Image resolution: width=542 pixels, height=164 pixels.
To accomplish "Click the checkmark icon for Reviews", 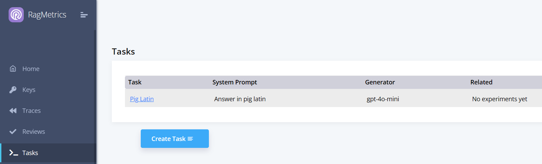I will click(13, 131).
